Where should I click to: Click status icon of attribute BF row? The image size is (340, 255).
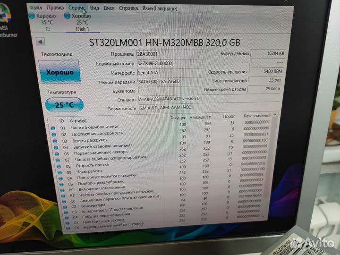(63, 196)
